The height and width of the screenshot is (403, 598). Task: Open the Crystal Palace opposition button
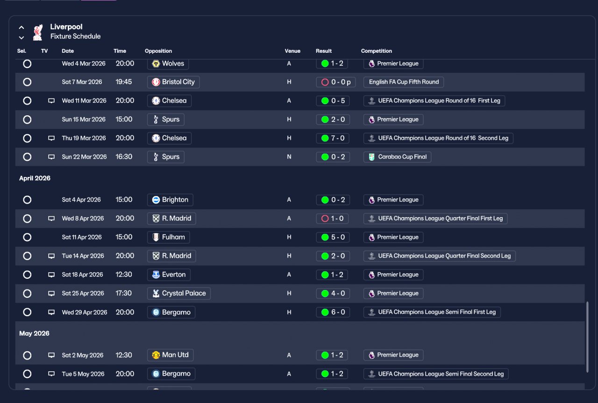pyautogui.click(x=179, y=293)
